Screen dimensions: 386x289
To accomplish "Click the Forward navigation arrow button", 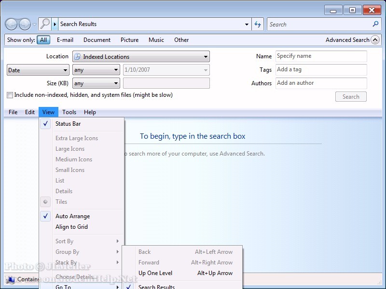I will click(25, 24).
